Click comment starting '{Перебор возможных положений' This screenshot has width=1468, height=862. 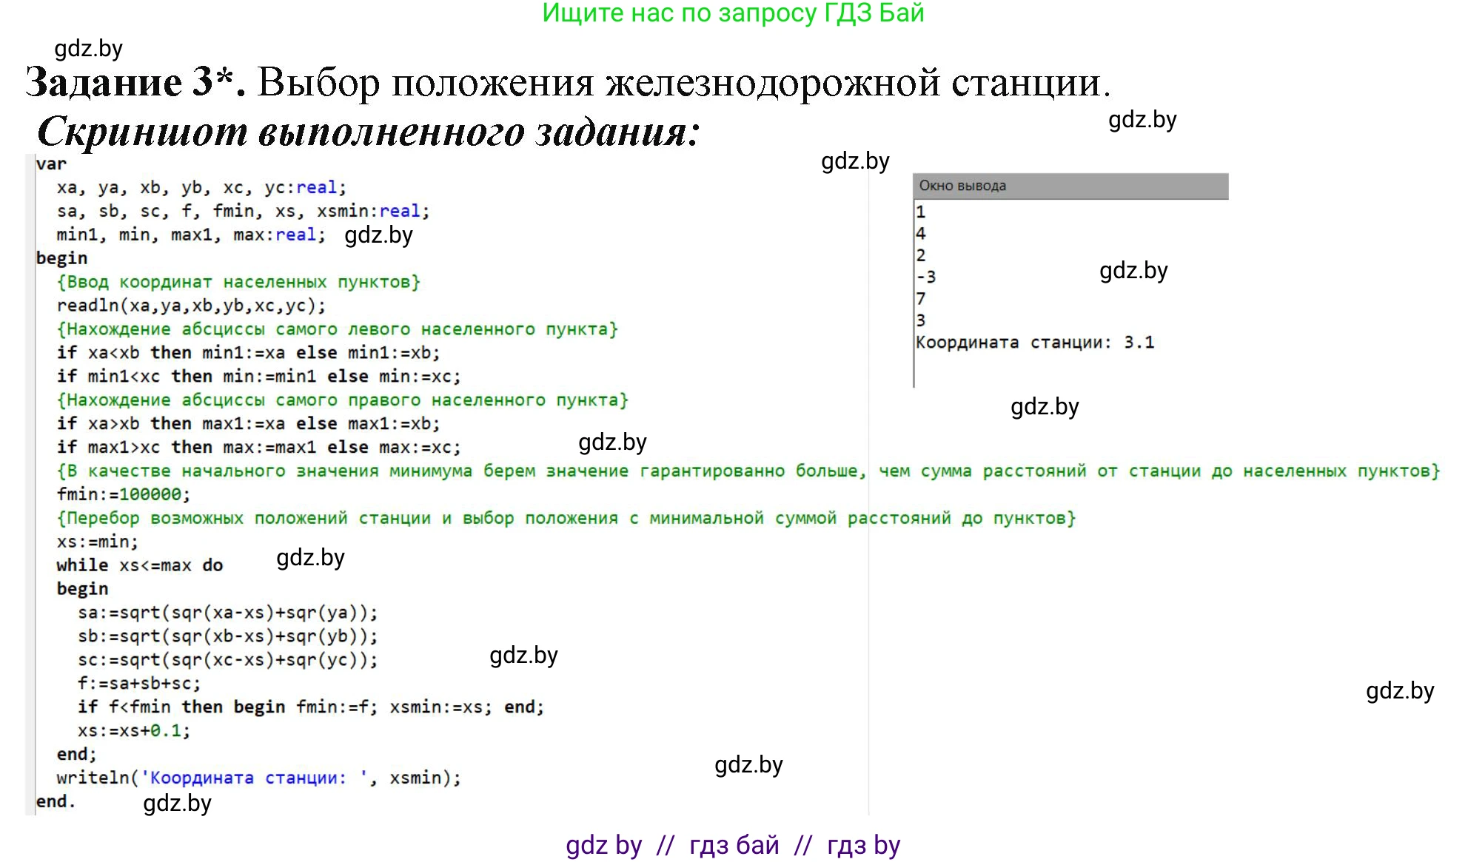click(x=566, y=518)
